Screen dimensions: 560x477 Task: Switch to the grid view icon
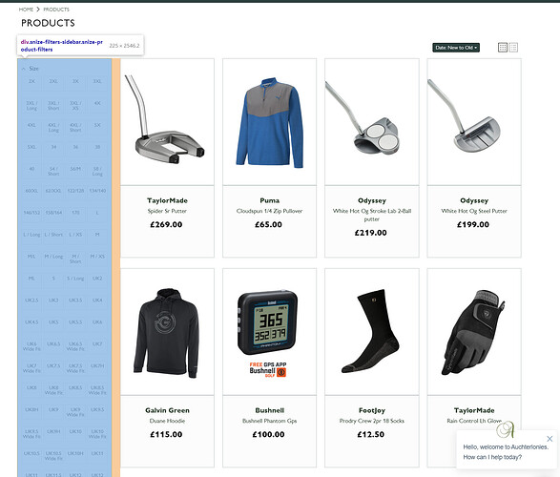pos(503,48)
